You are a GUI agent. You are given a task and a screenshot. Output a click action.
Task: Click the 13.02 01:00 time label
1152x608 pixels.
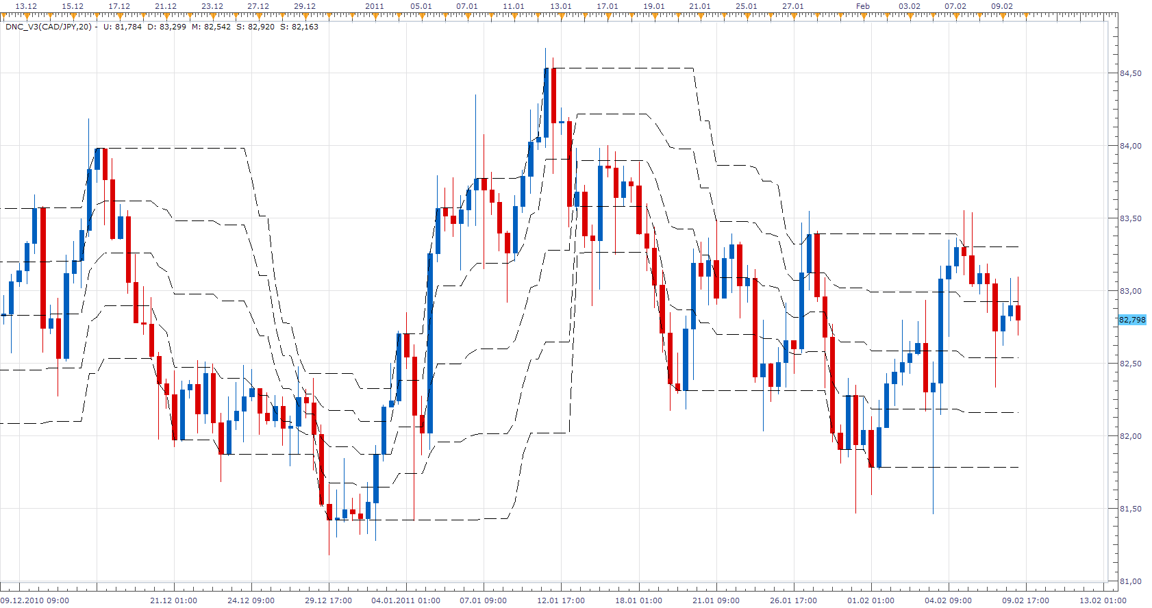[1103, 600]
